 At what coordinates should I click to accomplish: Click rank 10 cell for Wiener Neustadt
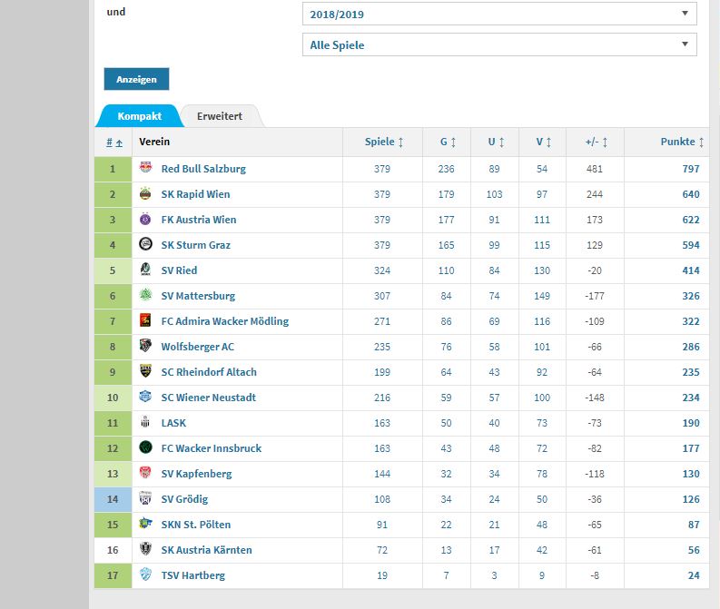[113, 398]
